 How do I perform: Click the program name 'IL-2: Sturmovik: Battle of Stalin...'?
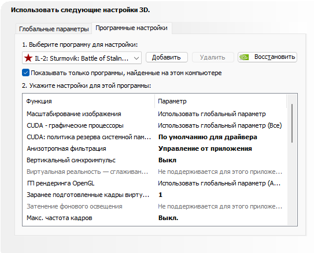[x=82, y=58]
